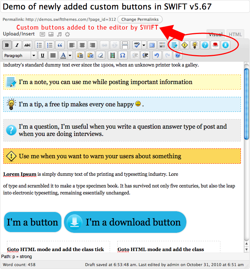Image resolution: width=250 pixels, height=269 pixels.
Task: Open the editor help icon
Action: pos(178,56)
